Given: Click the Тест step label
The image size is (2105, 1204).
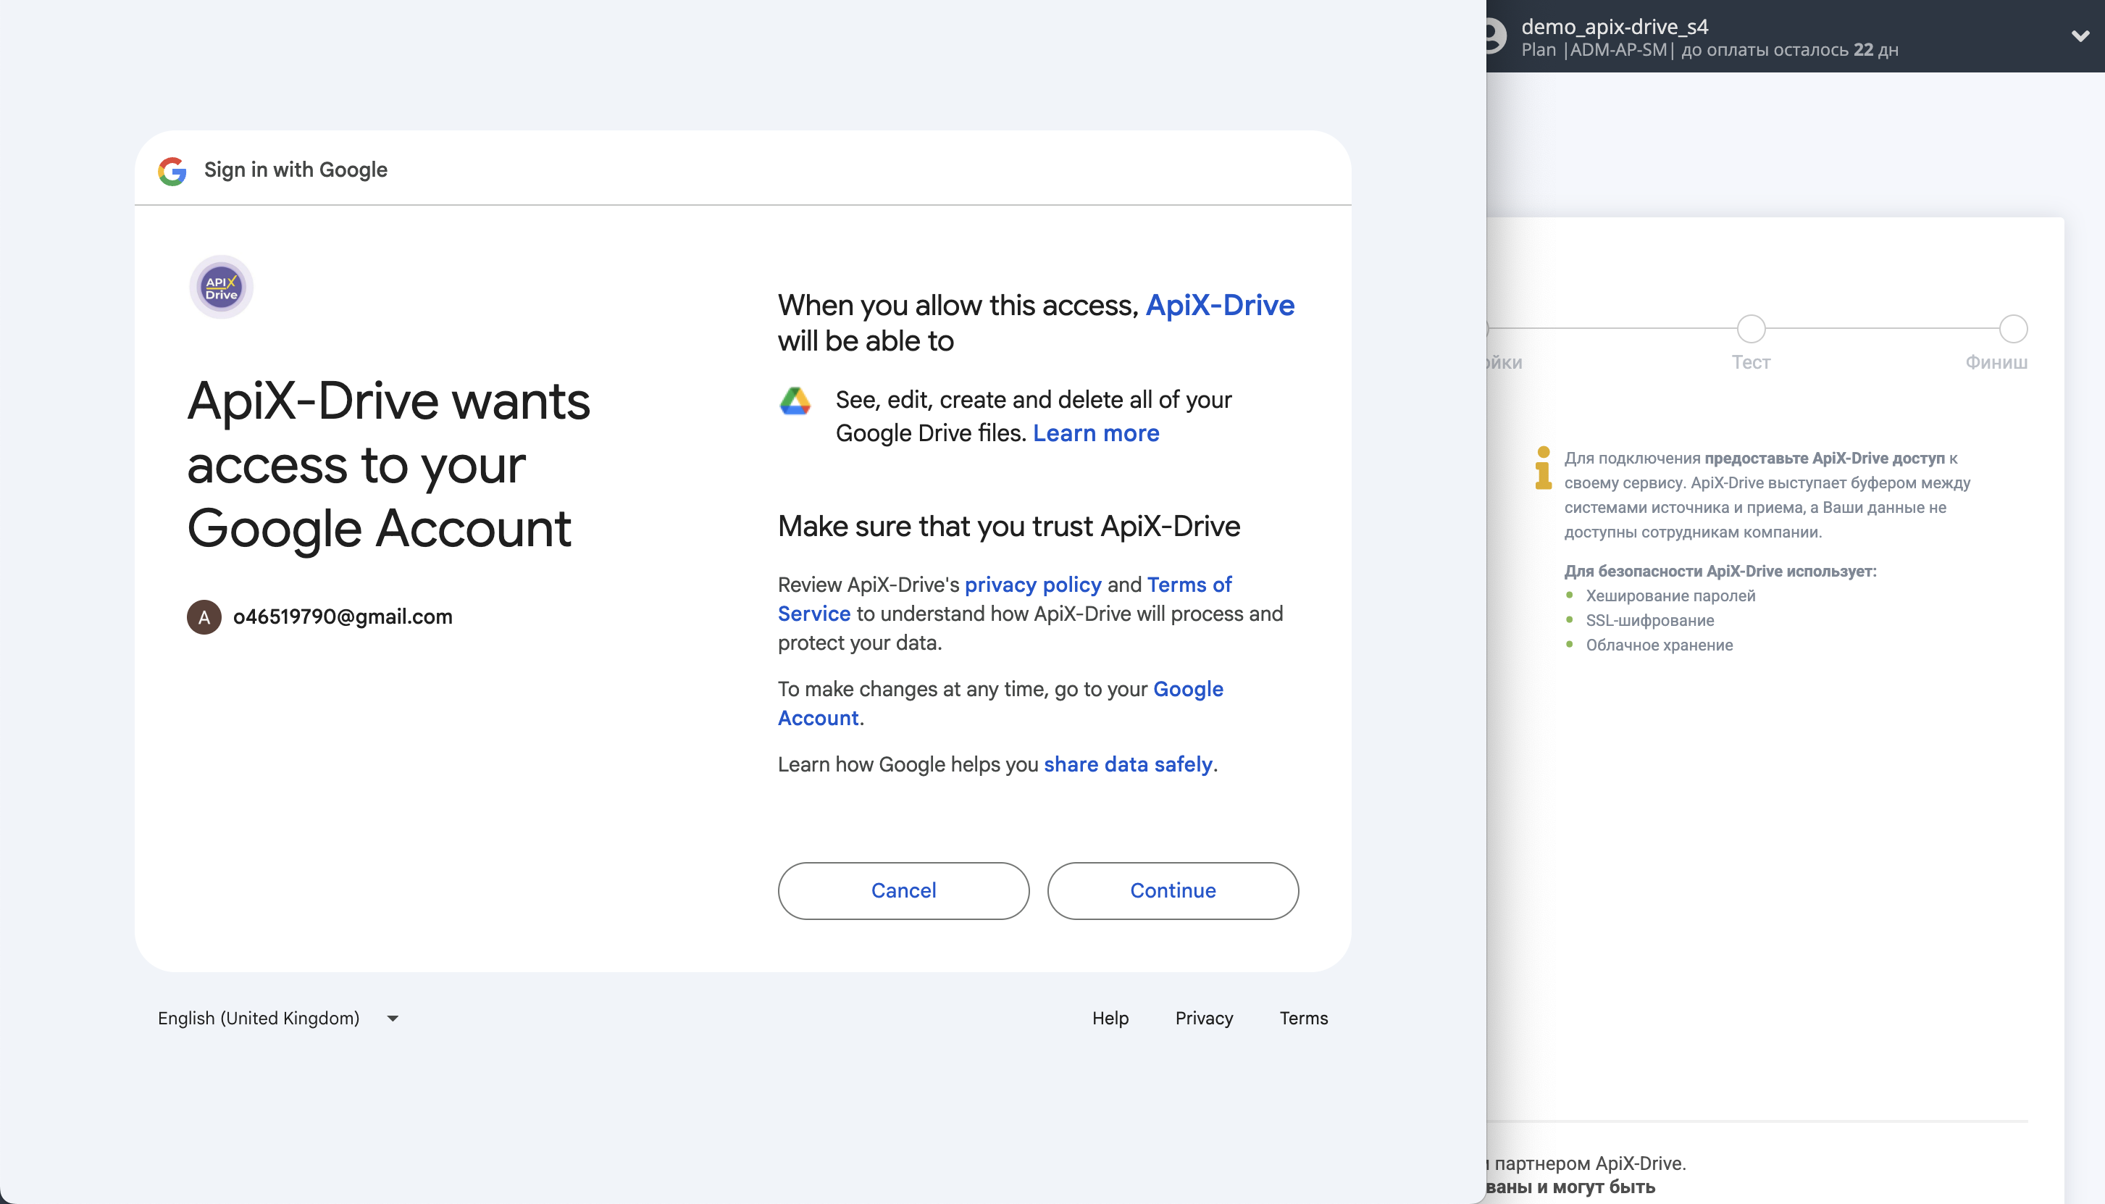Looking at the screenshot, I should click(x=1751, y=362).
